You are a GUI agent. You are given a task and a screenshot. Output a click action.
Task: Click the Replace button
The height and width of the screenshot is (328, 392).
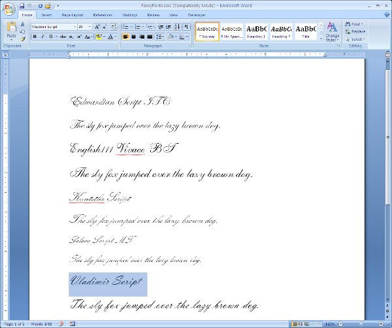357,31
